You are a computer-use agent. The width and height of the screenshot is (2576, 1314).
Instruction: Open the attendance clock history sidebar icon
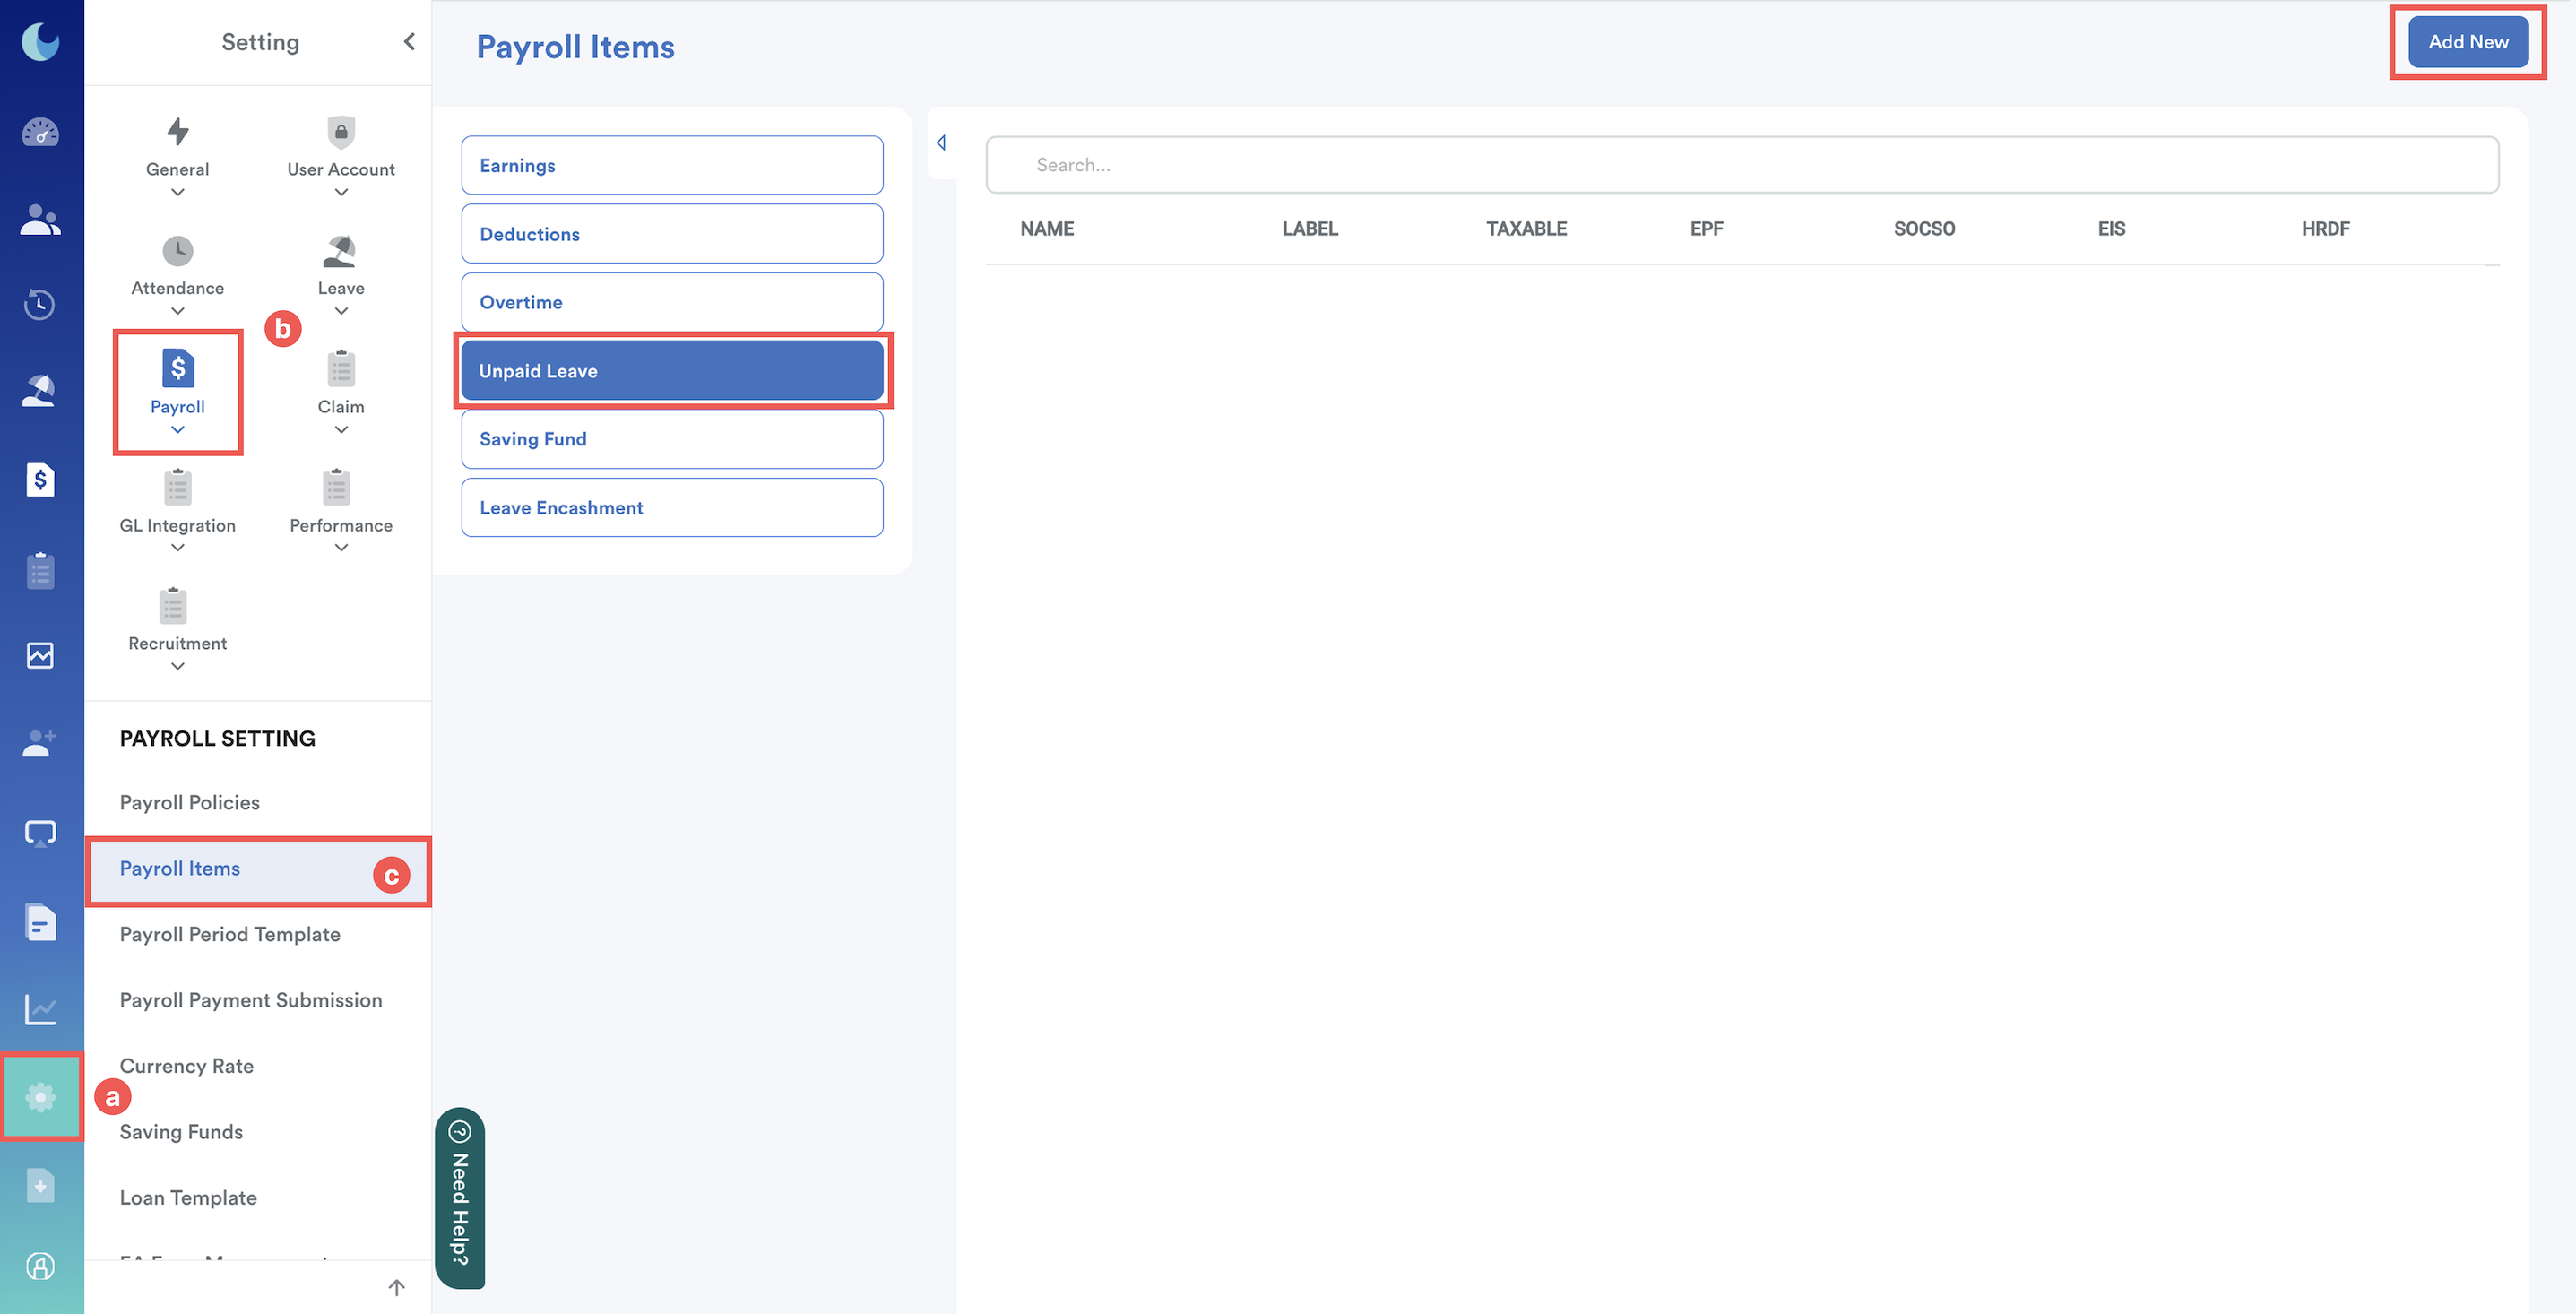40,304
